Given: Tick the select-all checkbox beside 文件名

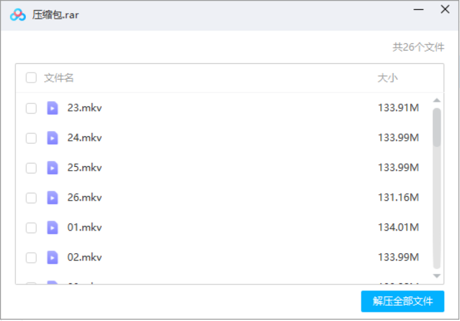Looking at the screenshot, I should [31, 78].
